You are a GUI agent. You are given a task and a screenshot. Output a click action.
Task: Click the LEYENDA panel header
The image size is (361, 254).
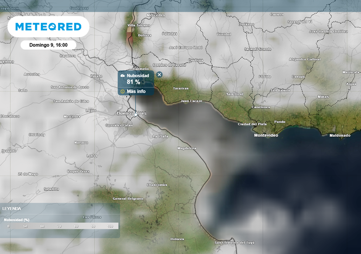(12, 208)
